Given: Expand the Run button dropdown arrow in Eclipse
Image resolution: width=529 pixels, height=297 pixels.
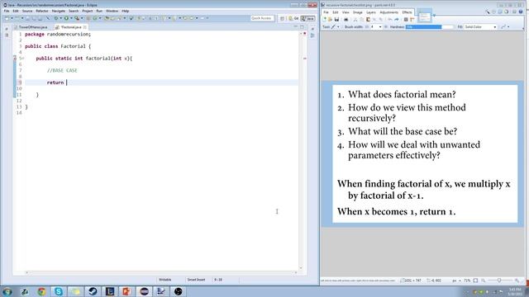Looking at the screenshot, I should pos(72,18).
